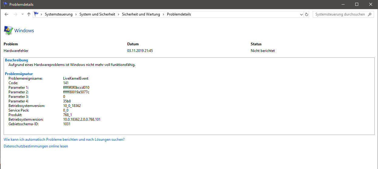Click the Problemereignisame label
The height and width of the screenshot is (169, 378).
click(x=26, y=78)
